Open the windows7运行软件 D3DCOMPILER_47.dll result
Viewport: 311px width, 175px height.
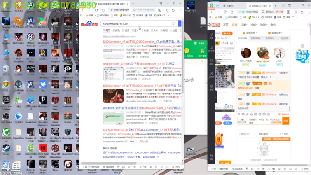click(142, 108)
